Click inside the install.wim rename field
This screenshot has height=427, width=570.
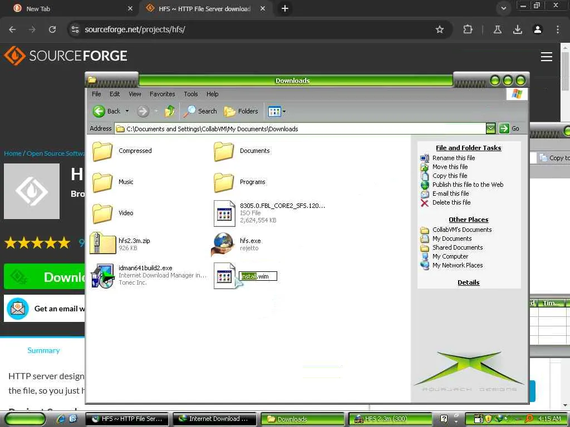click(258, 276)
